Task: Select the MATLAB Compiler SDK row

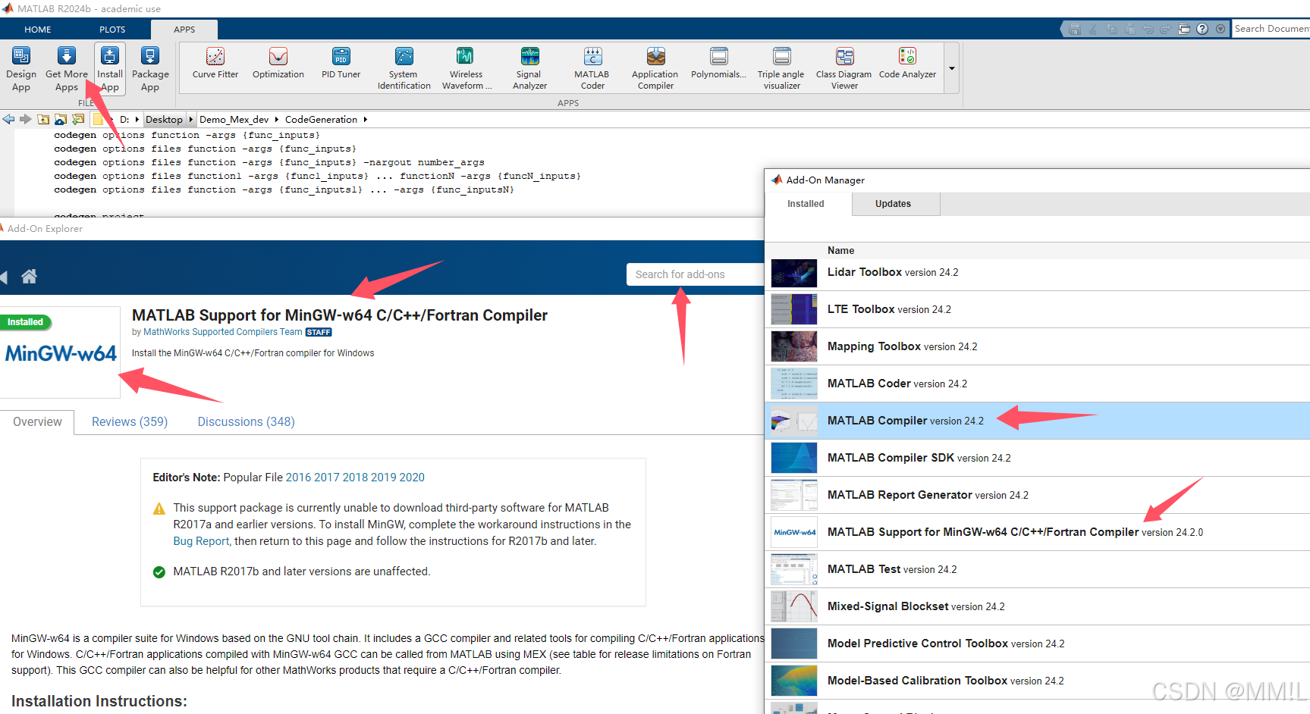Action: [1037, 458]
